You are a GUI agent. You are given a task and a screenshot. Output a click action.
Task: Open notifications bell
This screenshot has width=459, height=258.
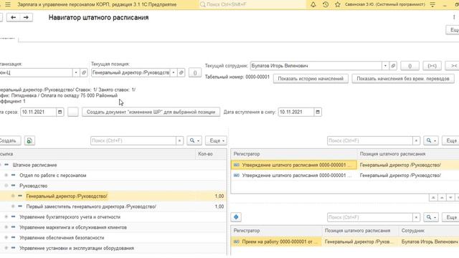point(313,5)
